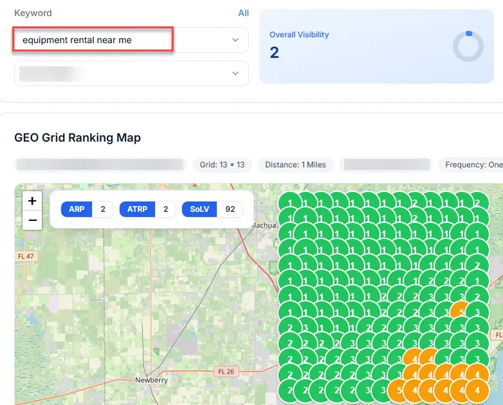Click the SoLV value 92
This screenshot has height=405, width=503.
[230, 209]
